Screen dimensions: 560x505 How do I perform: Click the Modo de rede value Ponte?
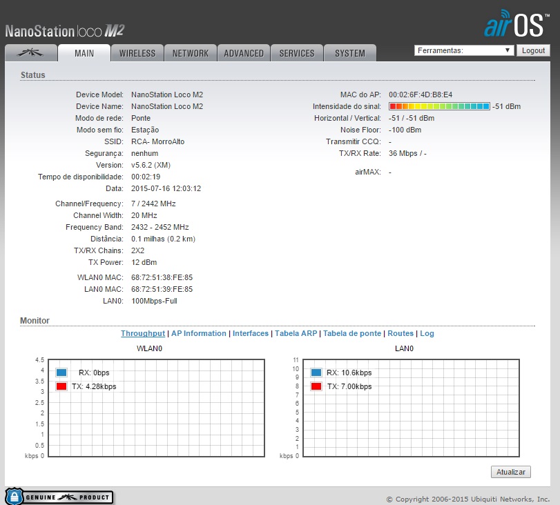click(141, 118)
